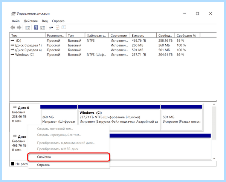Open the Действие menu

click(x=31, y=21)
